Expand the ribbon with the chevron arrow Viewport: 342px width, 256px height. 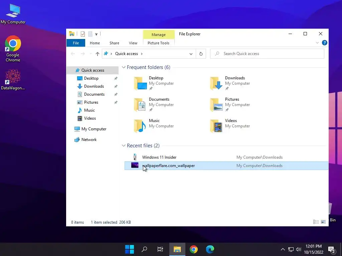[x=317, y=43]
